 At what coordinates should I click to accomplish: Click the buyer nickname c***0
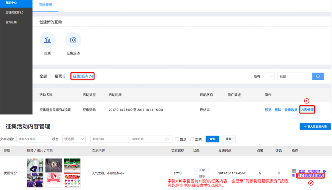(177, 173)
